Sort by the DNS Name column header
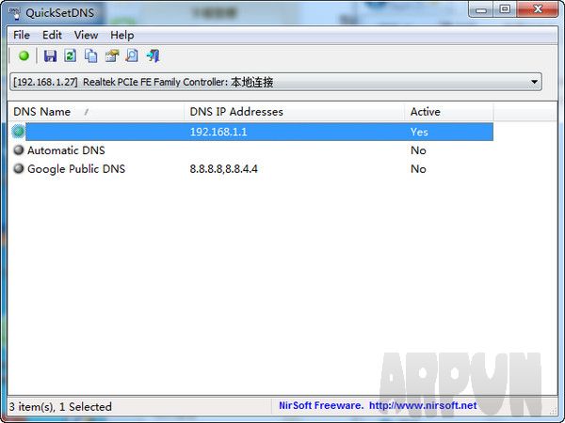This screenshot has height=423, width=565. coord(96,112)
